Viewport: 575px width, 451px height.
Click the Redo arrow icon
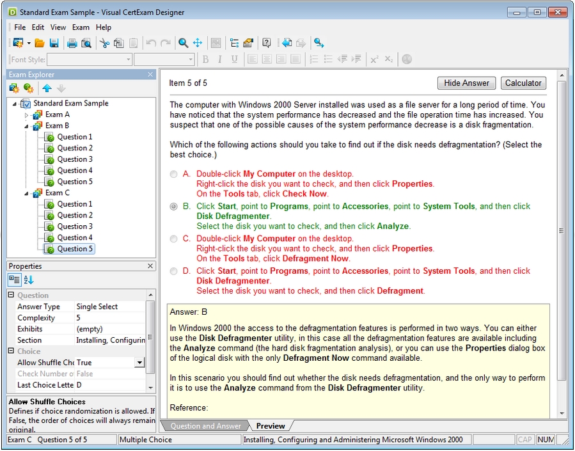166,44
